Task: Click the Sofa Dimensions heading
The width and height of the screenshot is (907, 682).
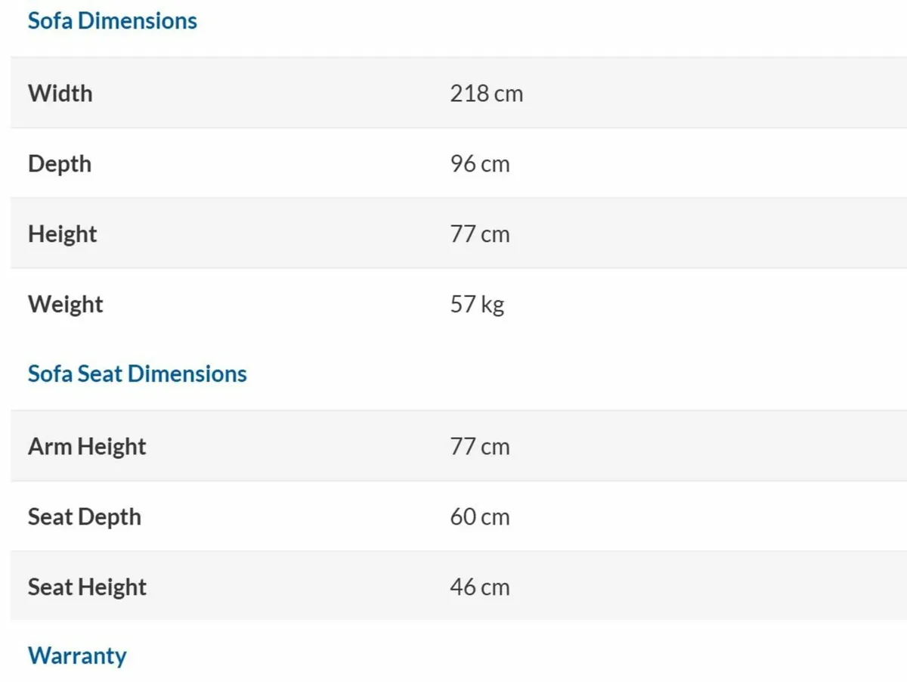Action: [x=112, y=20]
